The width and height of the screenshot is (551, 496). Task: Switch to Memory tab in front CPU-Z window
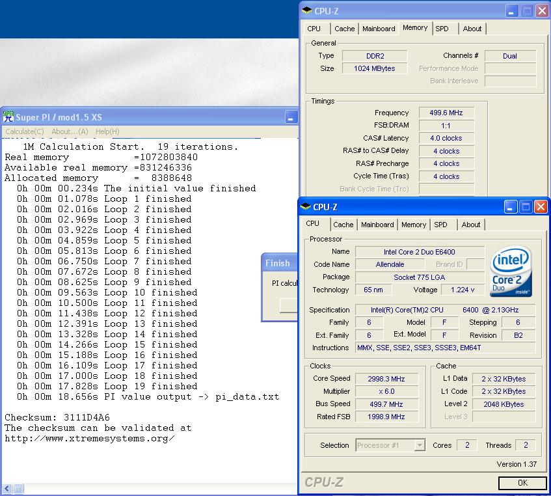pos(414,225)
